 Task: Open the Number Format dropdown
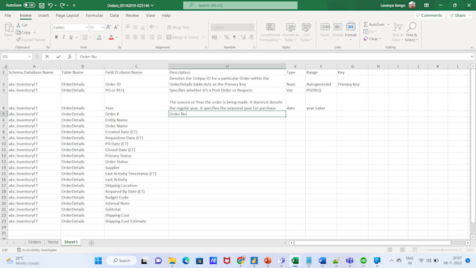coord(252,27)
